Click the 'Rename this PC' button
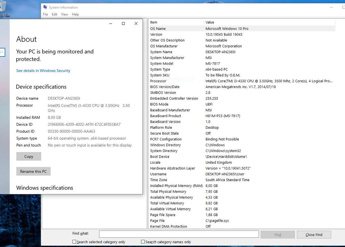This screenshot has width=345, height=247. pos(33,171)
